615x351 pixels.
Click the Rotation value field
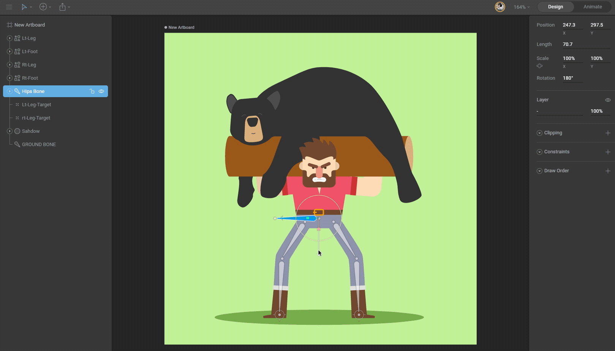[x=572, y=78]
